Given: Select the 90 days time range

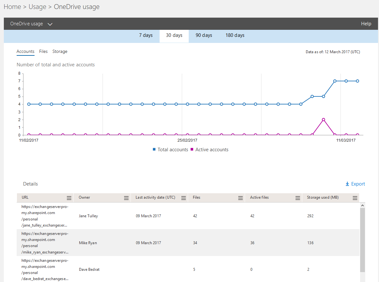Looking at the screenshot, I should pos(204,35).
